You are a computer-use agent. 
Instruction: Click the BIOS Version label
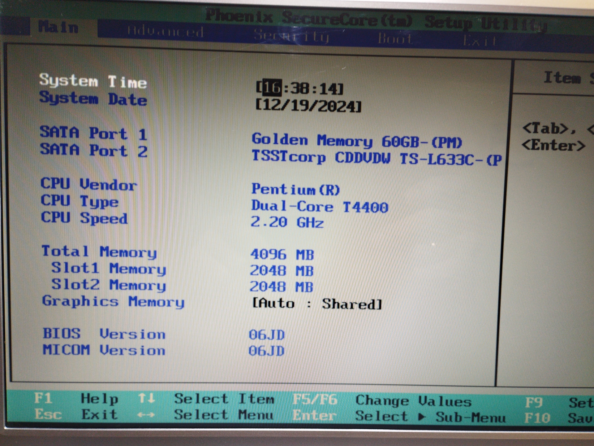104,334
